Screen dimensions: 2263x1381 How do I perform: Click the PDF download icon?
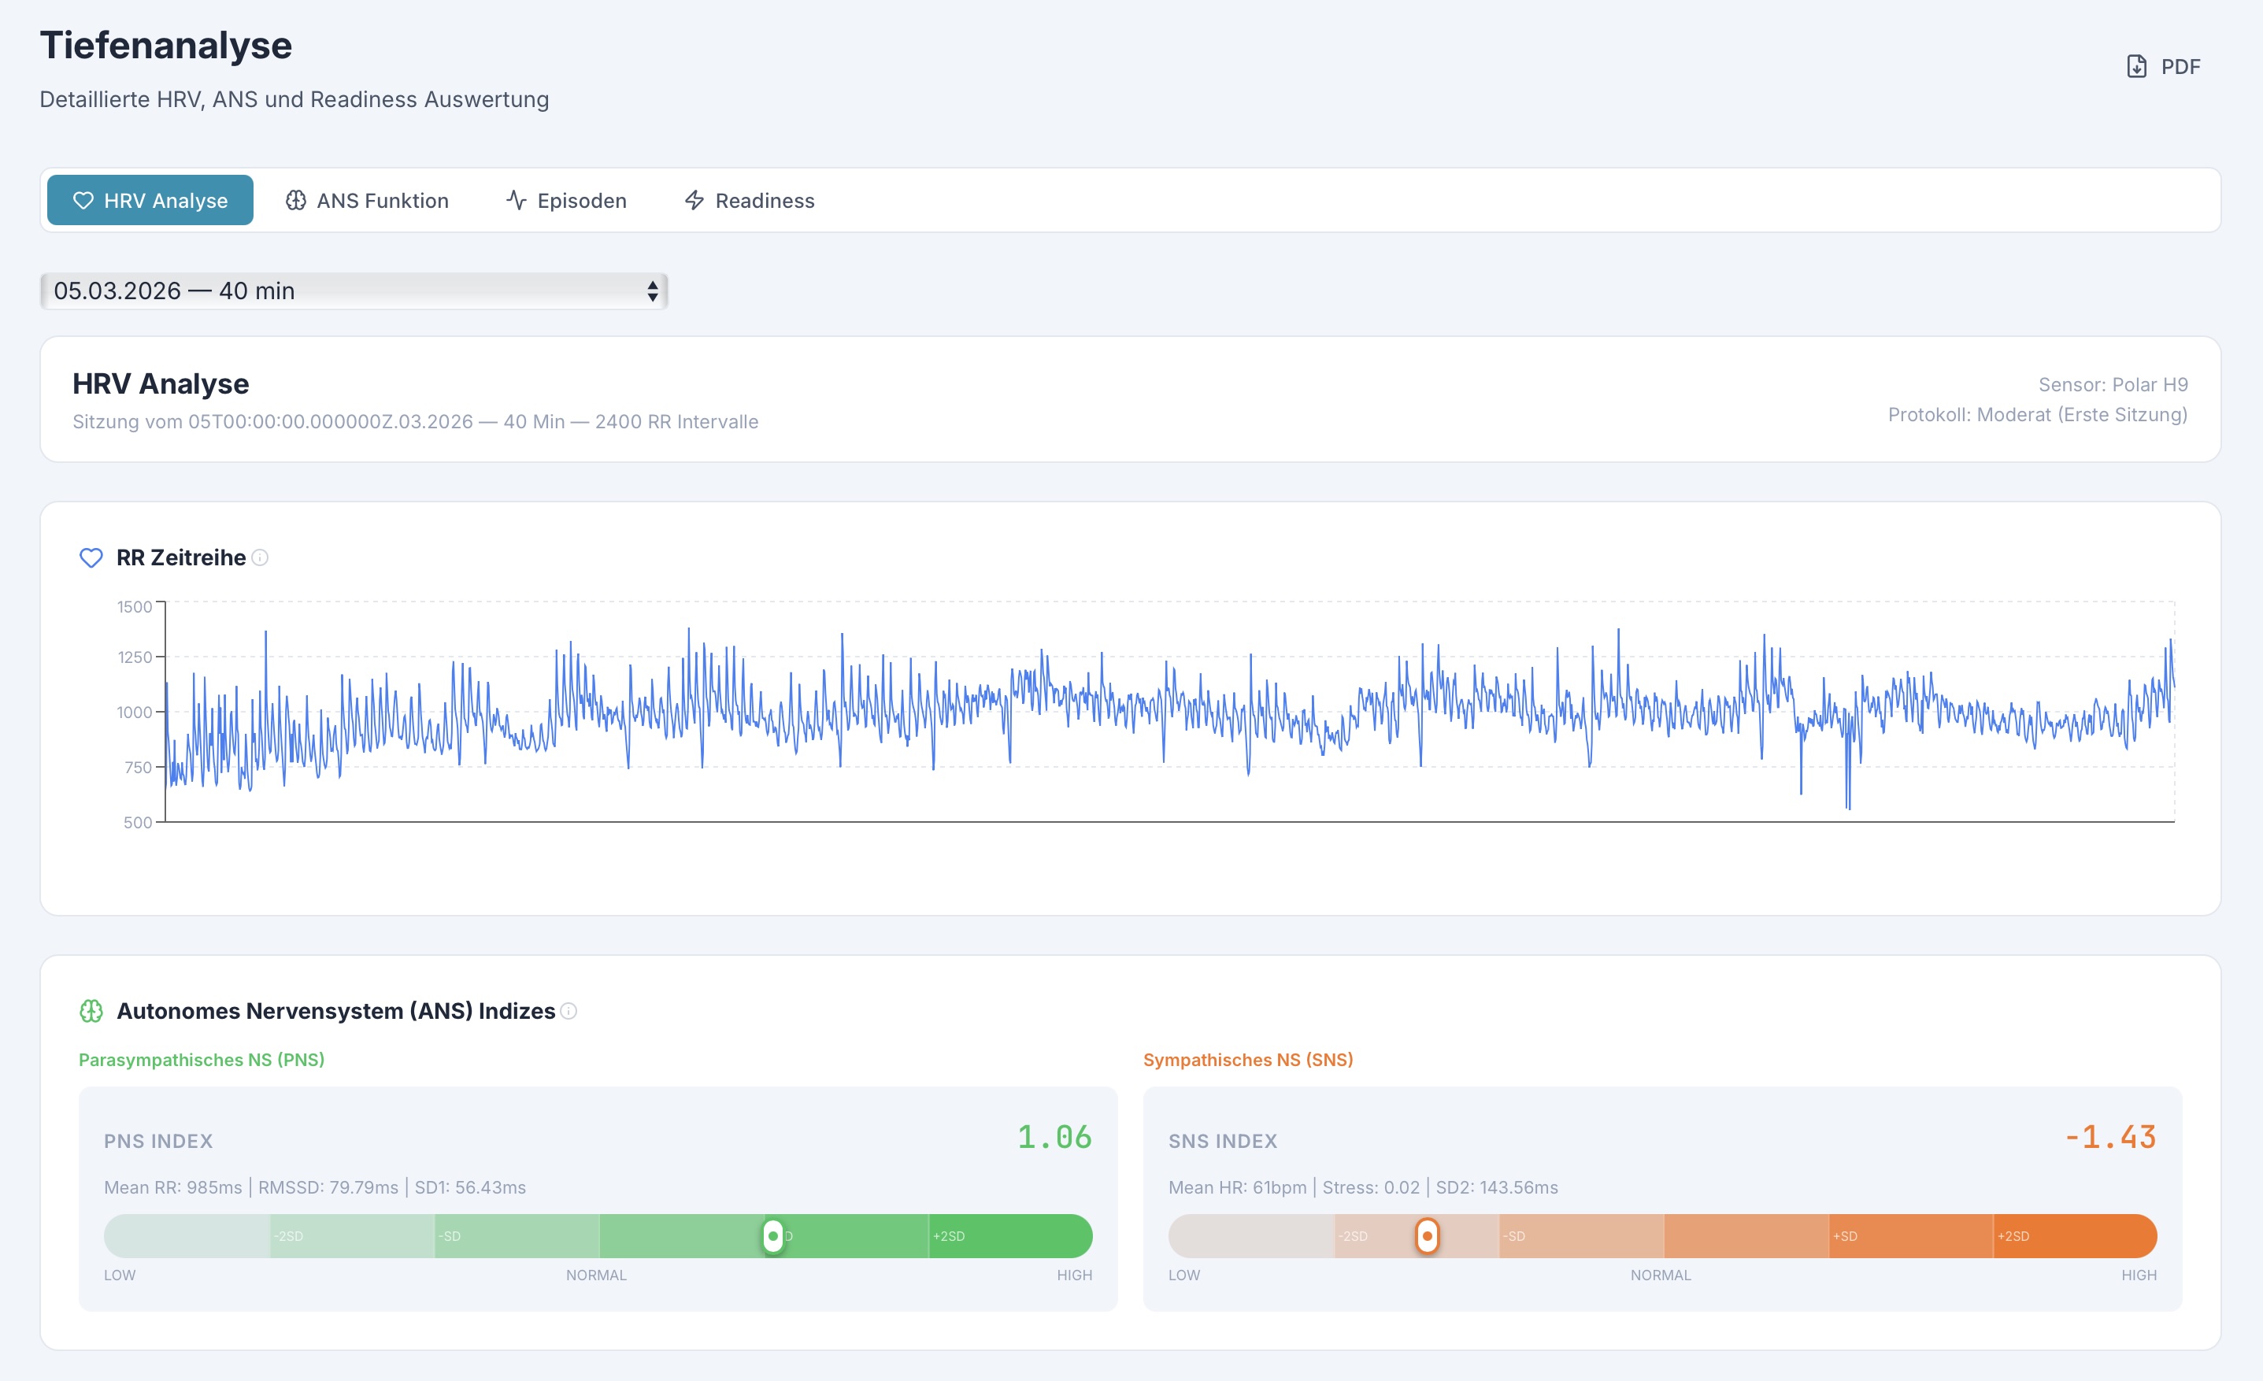click(2137, 66)
